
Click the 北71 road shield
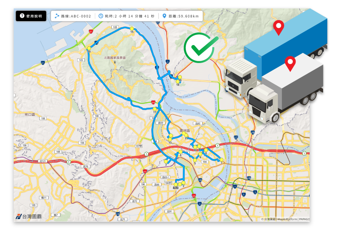point(122,219)
